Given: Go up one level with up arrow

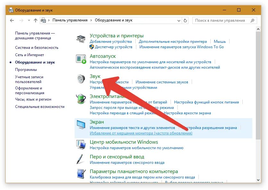Looking at the screenshot, I should pyautogui.click(x=35, y=21).
